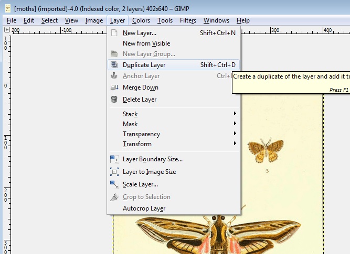The height and width of the screenshot is (254, 350).
Task: Select Duplicate Layer menu entry
Action: 174,64
